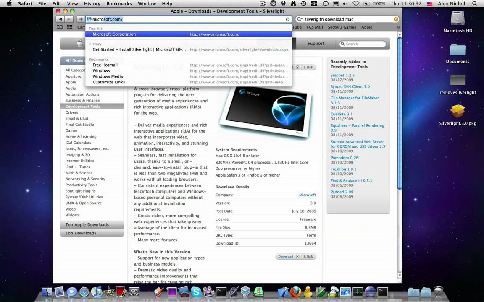Click the search field with silverlgith download mac
484x302 pixels.
tap(347, 19)
